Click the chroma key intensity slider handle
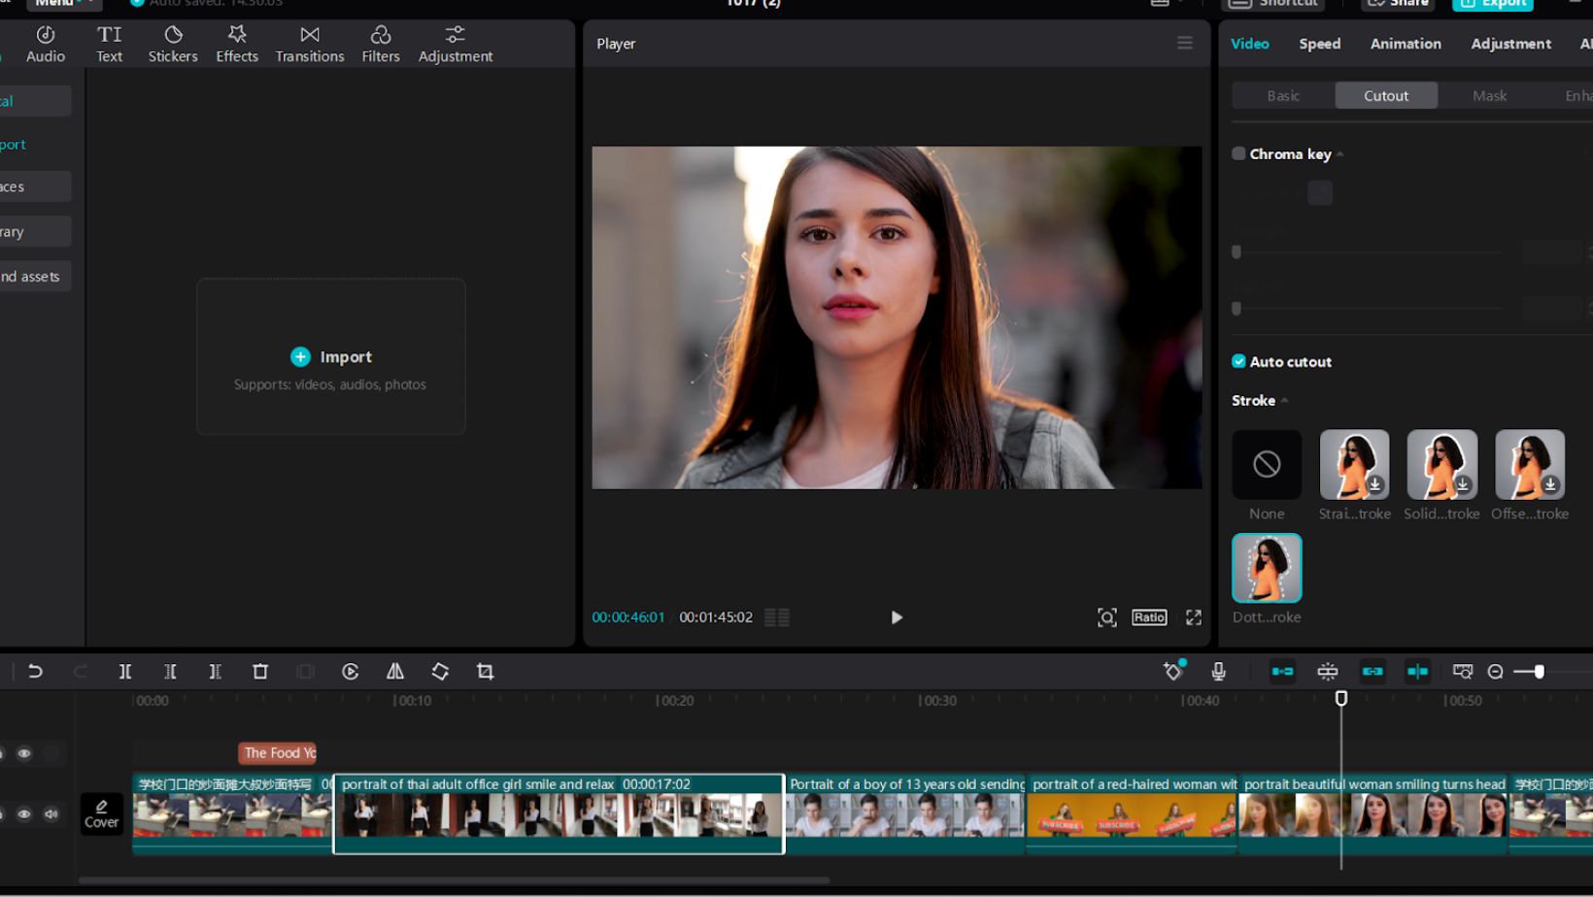 [x=1237, y=252]
